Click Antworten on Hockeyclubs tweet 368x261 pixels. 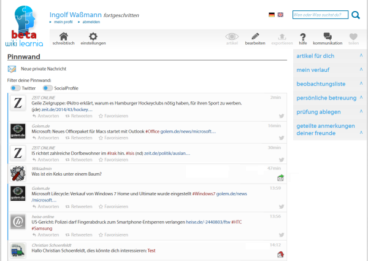pos(46,116)
